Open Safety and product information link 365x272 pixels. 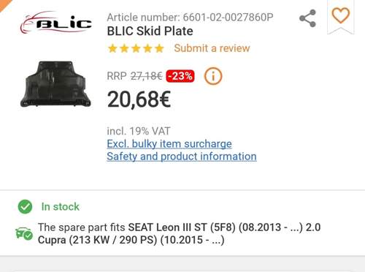(182, 156)
